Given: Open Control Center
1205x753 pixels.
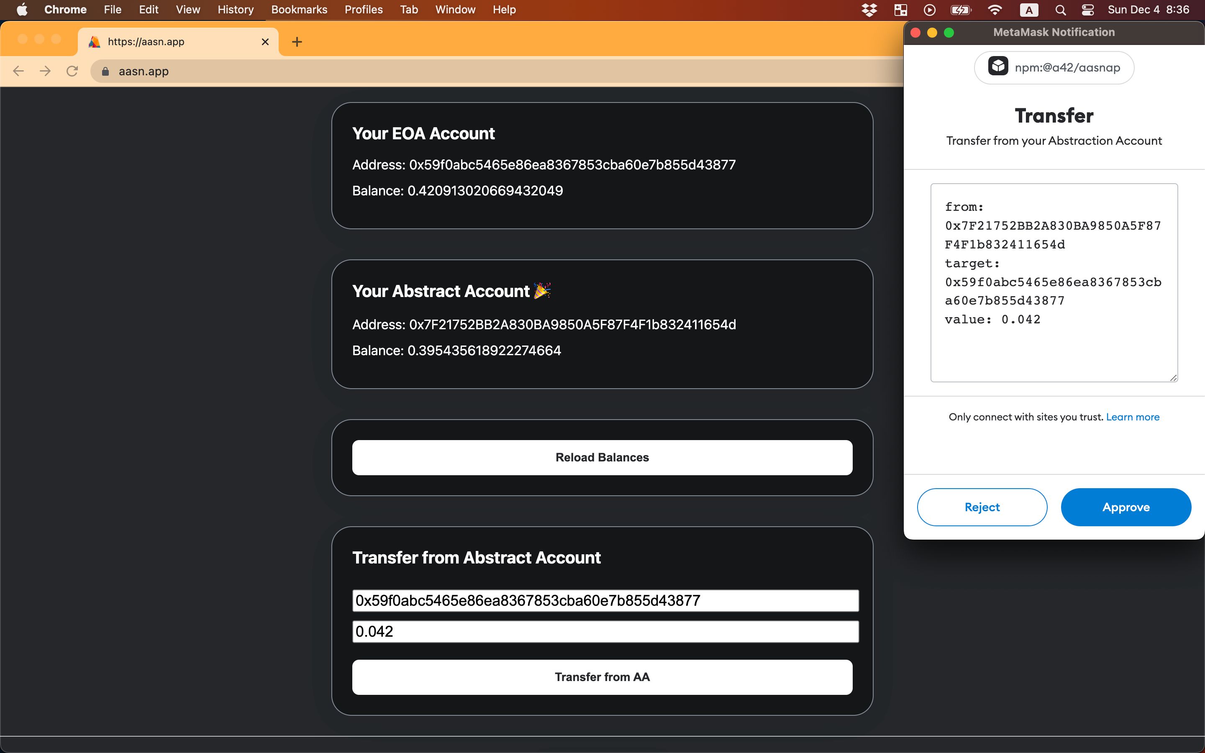Looking at the screenshot, I should (x=1087, y=10).
